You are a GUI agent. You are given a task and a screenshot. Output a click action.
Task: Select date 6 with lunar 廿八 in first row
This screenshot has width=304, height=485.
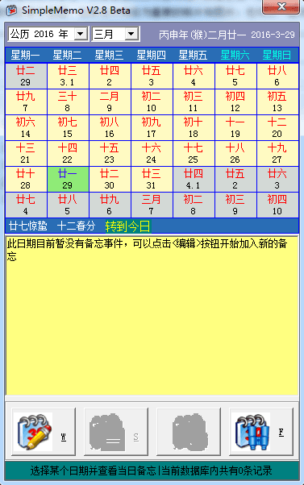pos(277,76)
